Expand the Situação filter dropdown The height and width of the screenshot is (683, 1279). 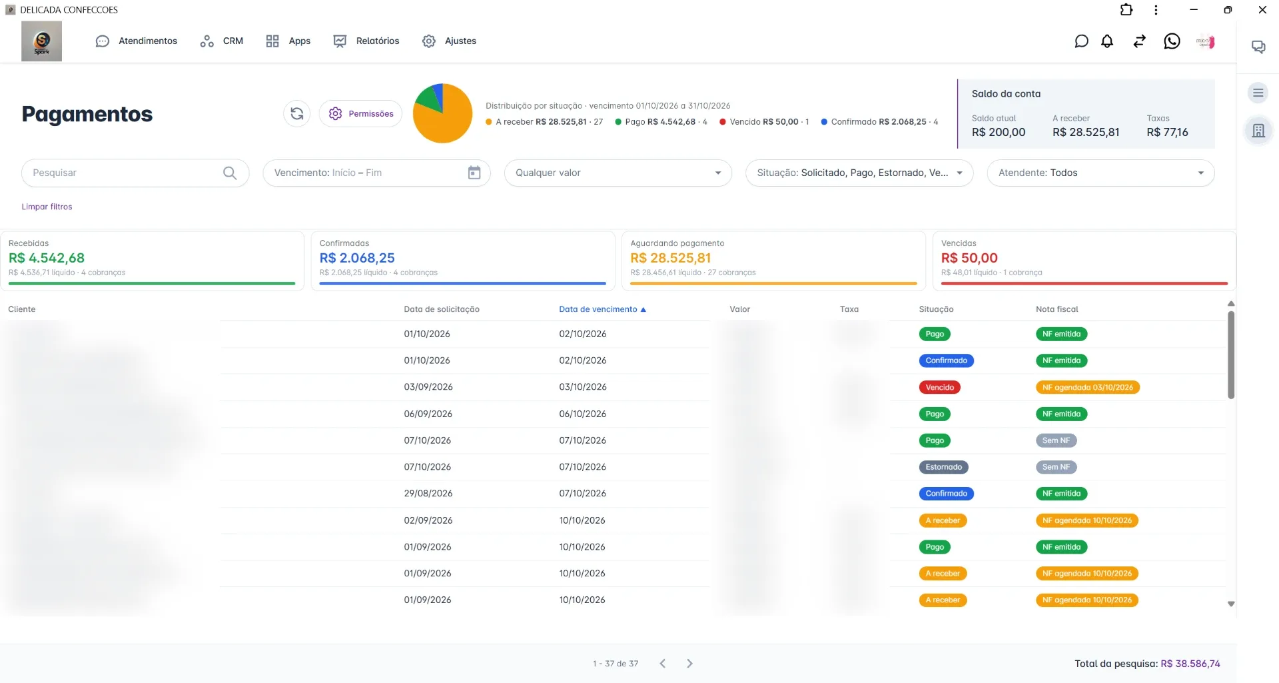859,173
